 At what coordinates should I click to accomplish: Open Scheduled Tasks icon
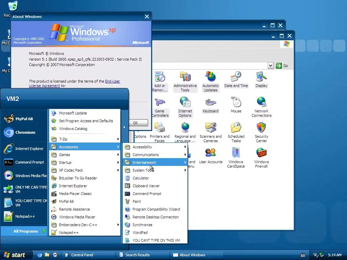(236, 132)
